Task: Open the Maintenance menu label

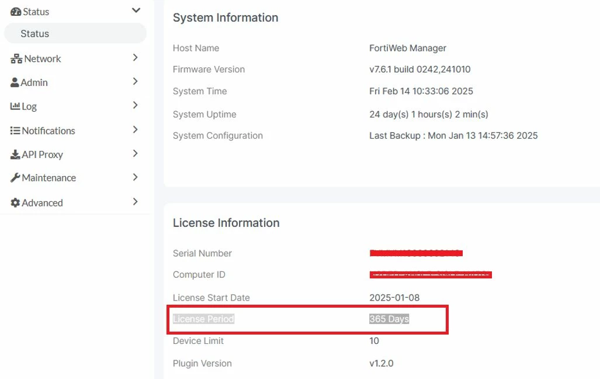Action: (48, 178)
